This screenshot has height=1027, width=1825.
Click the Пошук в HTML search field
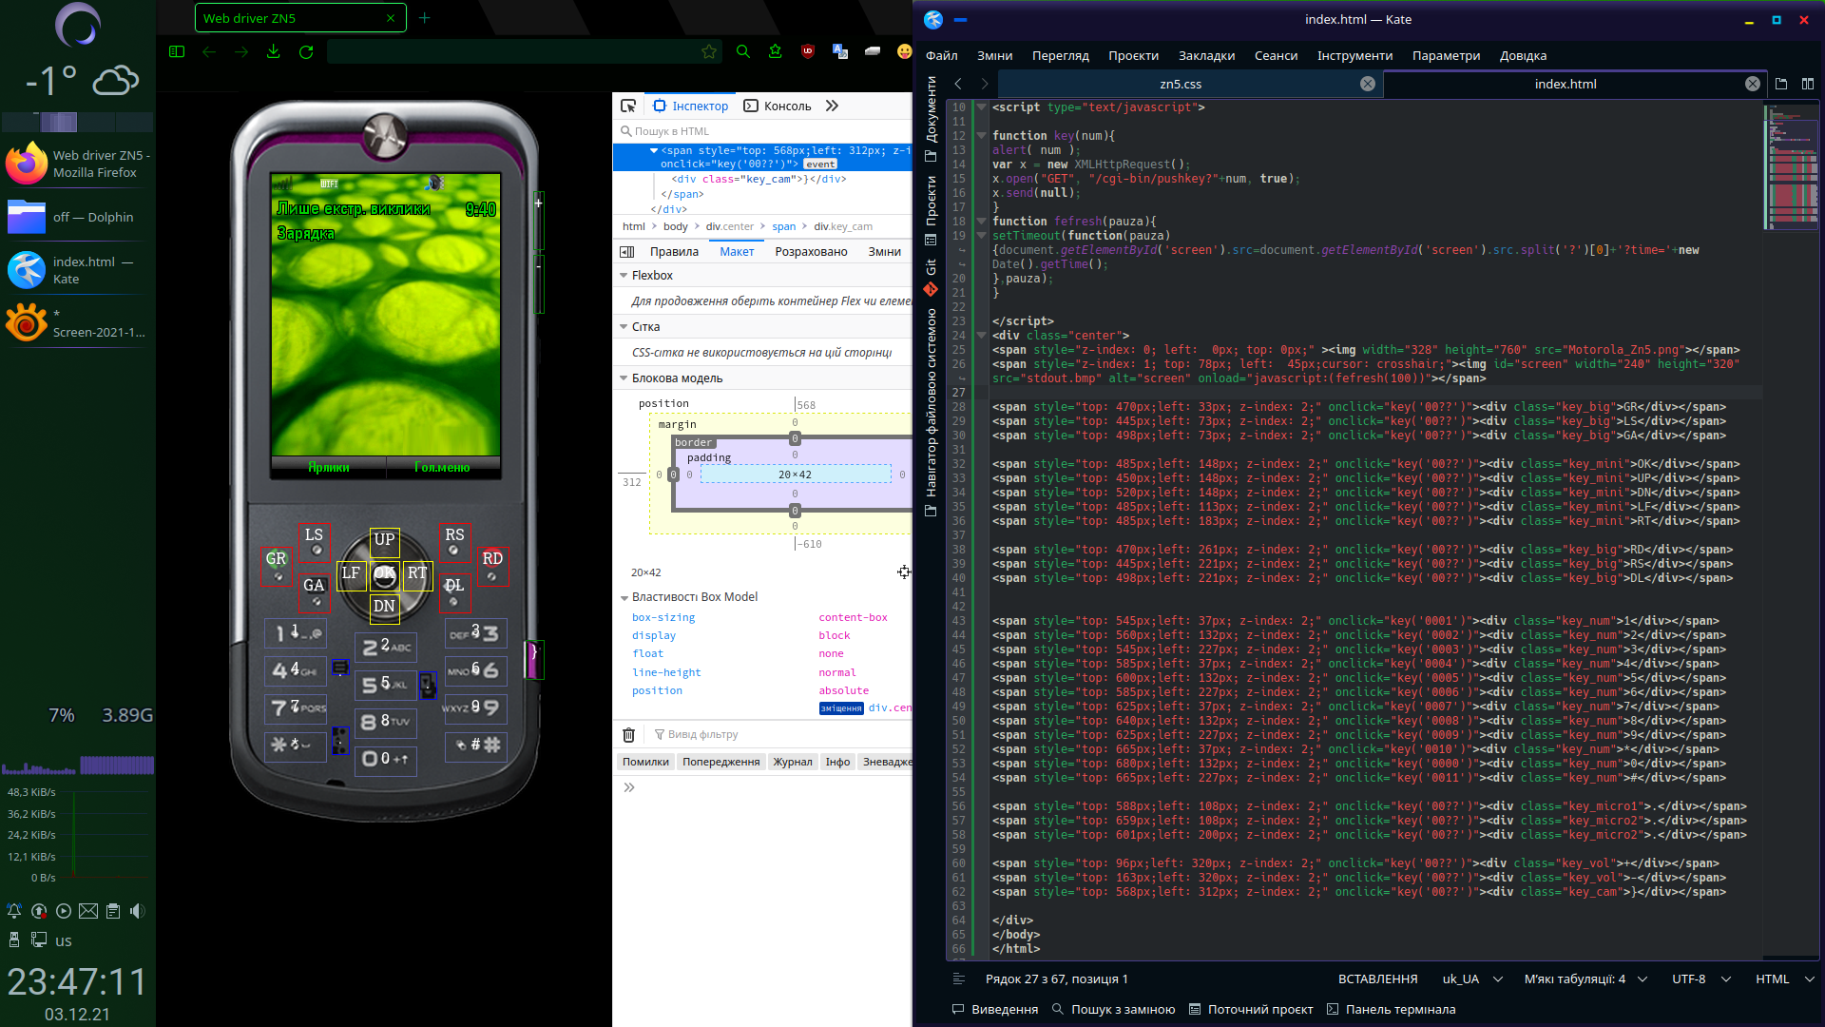[762, 131]
